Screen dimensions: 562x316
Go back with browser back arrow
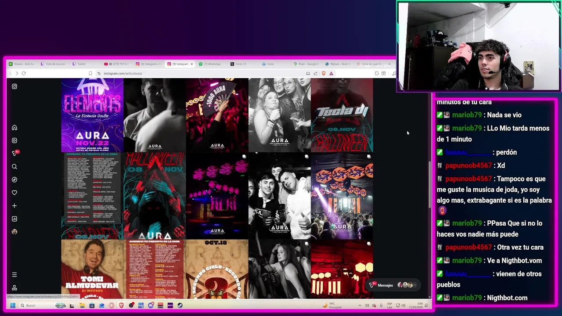(x=11, y=73)
